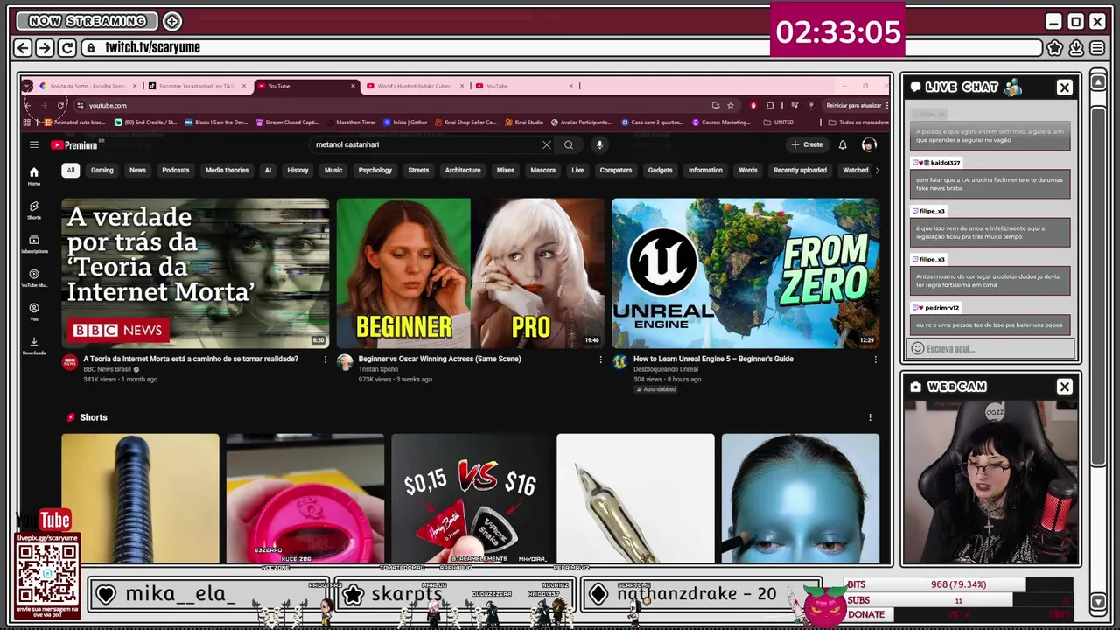Image resolution: width=1120 pixels, height=630 pixels.
Task: Open the Marathon Timer bookmark
Action: (x=351, y=122)
